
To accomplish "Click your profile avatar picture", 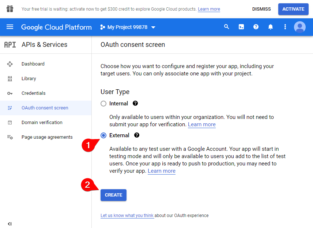I will pyautogui.click(x=299, y=27).
